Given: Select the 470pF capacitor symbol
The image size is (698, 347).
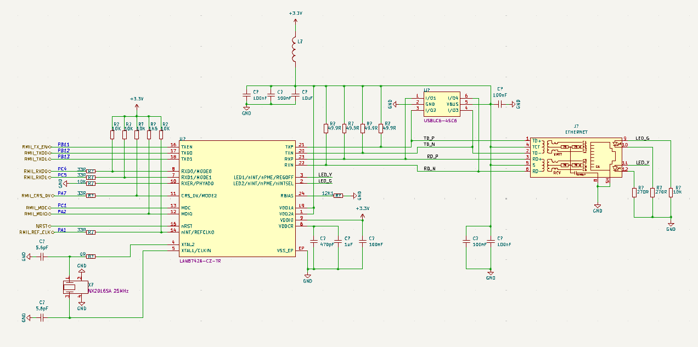Looking at the screenshot, I should (314, 241).
